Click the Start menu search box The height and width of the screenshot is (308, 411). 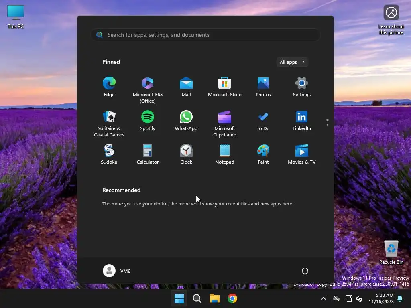pyautogui.click(x=205, y=35)
